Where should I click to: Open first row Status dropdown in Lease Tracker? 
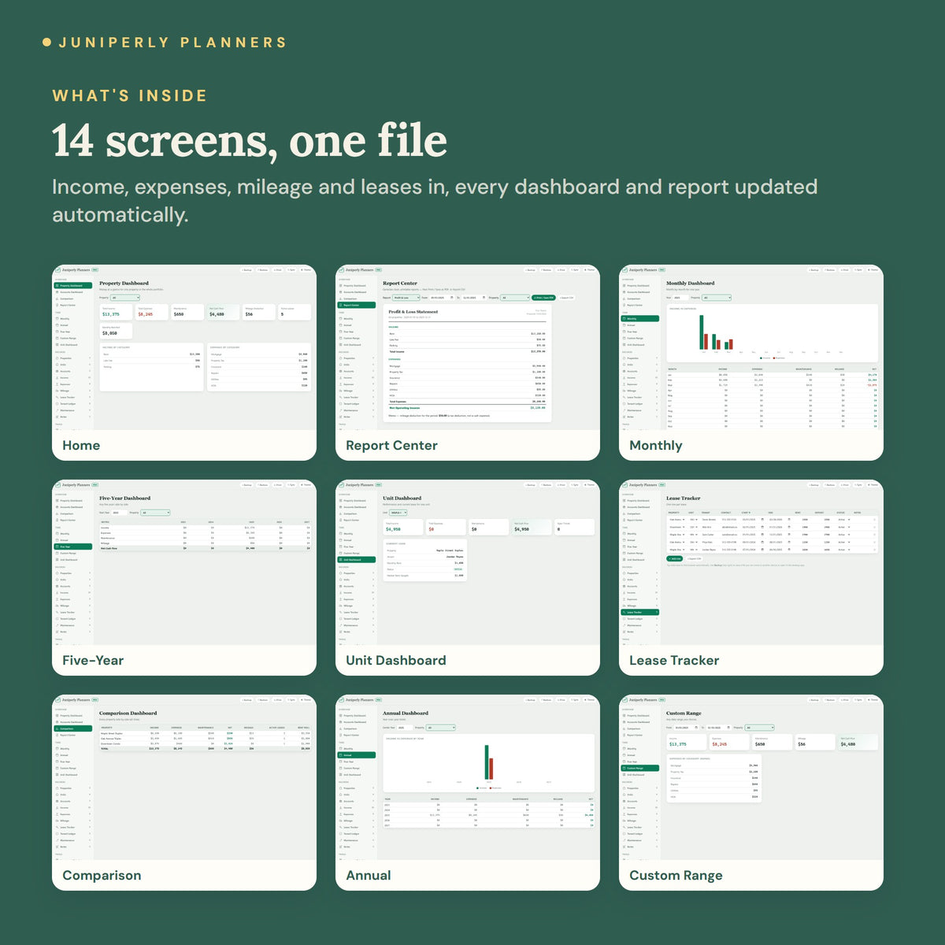[x=844, y=520]
